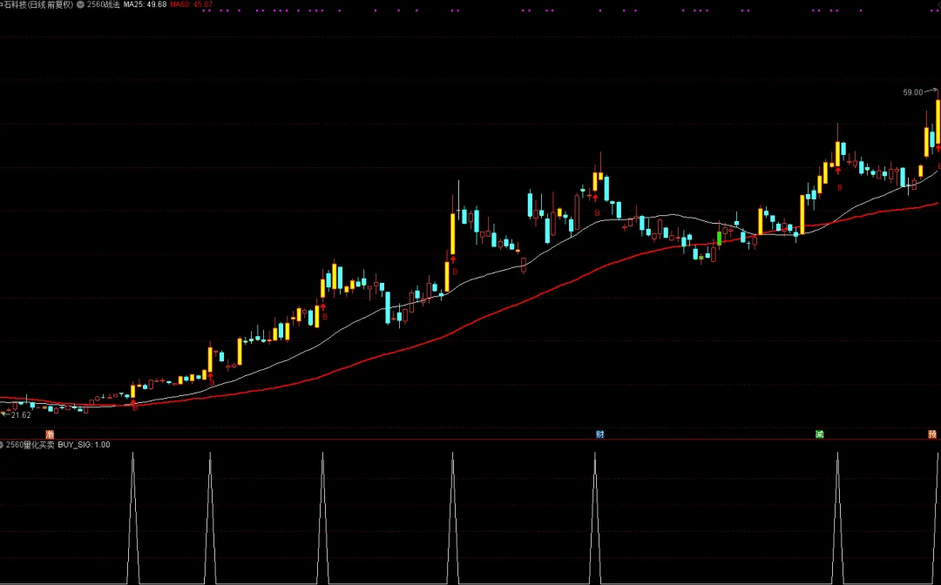Open the blue 财 financial event marker
Viewport: 941px width, 585px height.
coord(599,434)
